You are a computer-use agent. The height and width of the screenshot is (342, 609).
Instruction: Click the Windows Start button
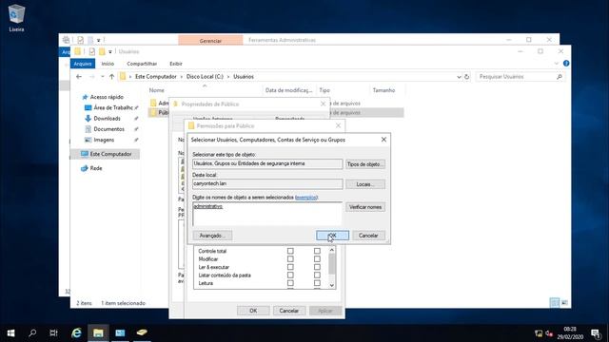(x=10, y=332)
